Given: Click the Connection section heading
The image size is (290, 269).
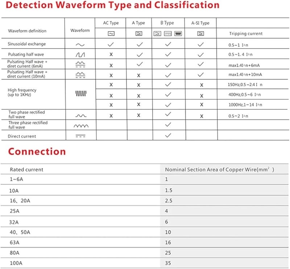Looking at the screenshot, I should (x=37, y=152).
